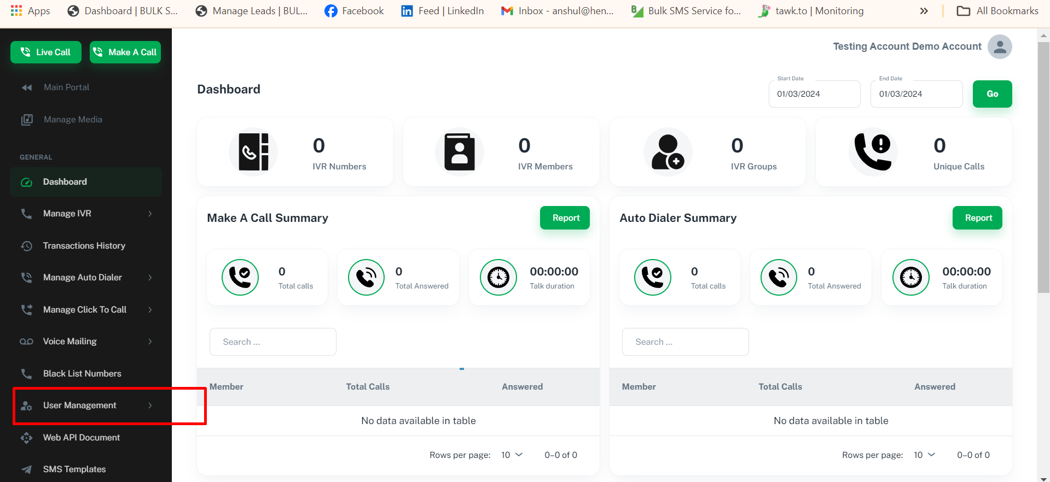Image resolution: width=1050 pixels, height=482 pixels.
Task: Open the Dashboard | BULK S... bookmark
Action: click(123, 11)
